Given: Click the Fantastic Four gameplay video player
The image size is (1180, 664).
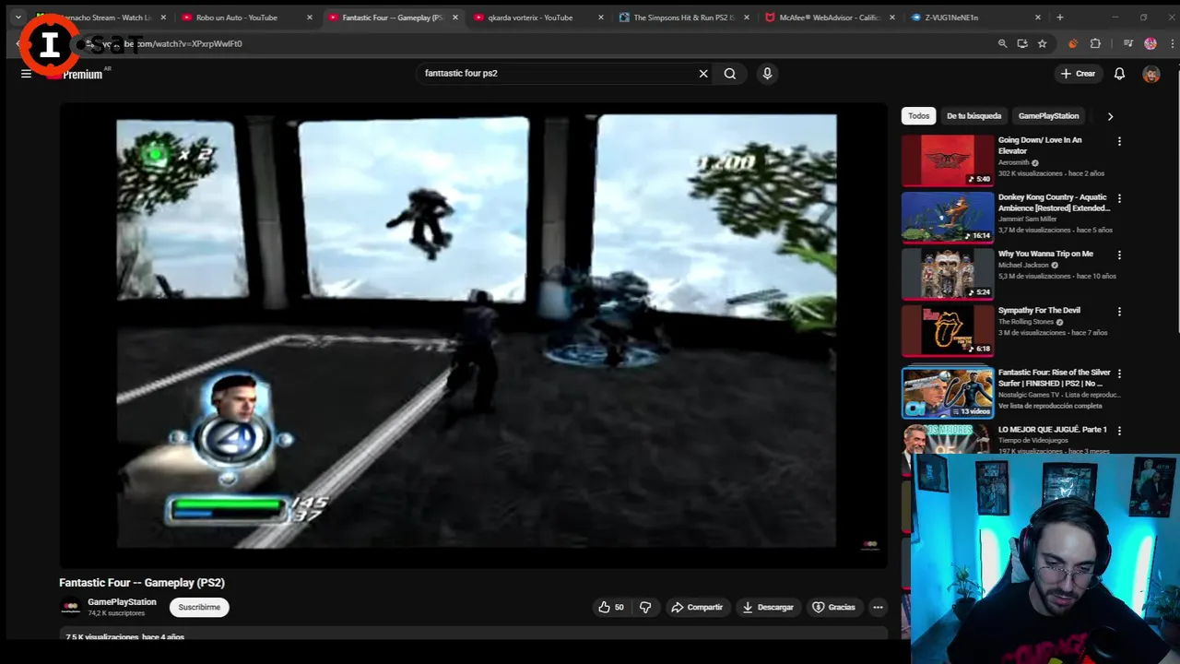Looking at the screenshot, I should [474, 334].
